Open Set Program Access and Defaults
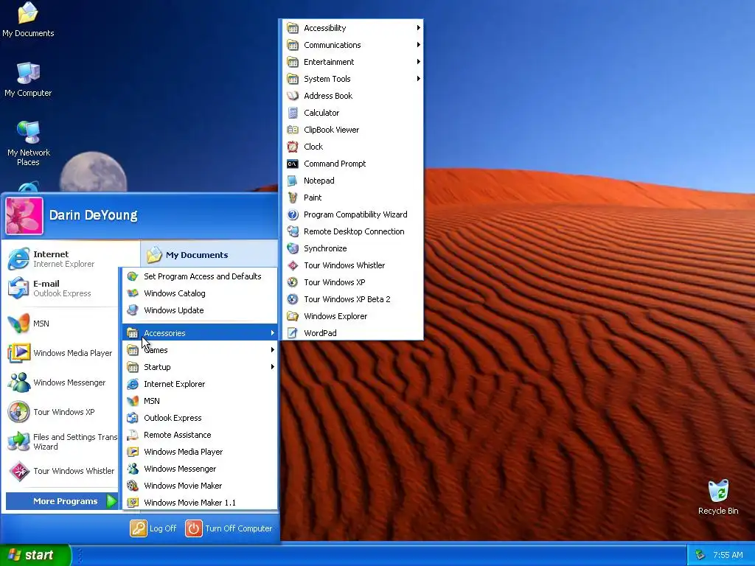Viewport: 755px width, 566px height. [200, 276]
